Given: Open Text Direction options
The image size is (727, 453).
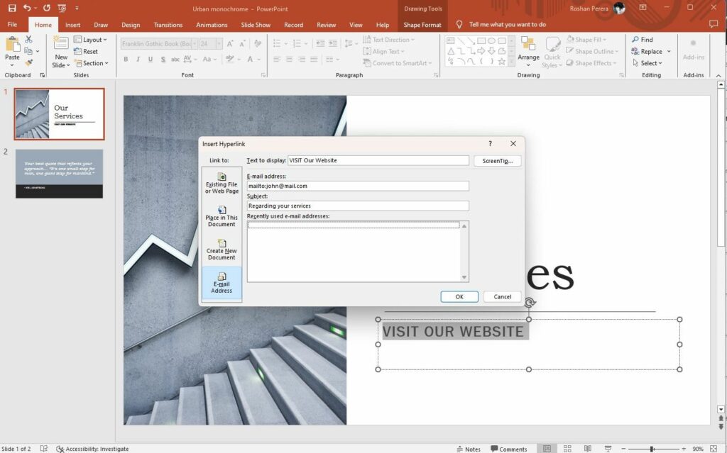Looking at the screenshot, I should tap(389, 39).
